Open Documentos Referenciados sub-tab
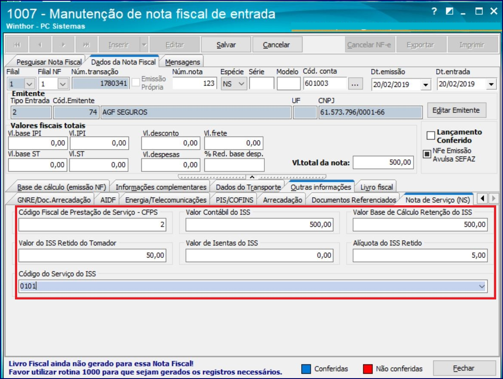Viewport: 503px width, 379px height. point(354,200)
